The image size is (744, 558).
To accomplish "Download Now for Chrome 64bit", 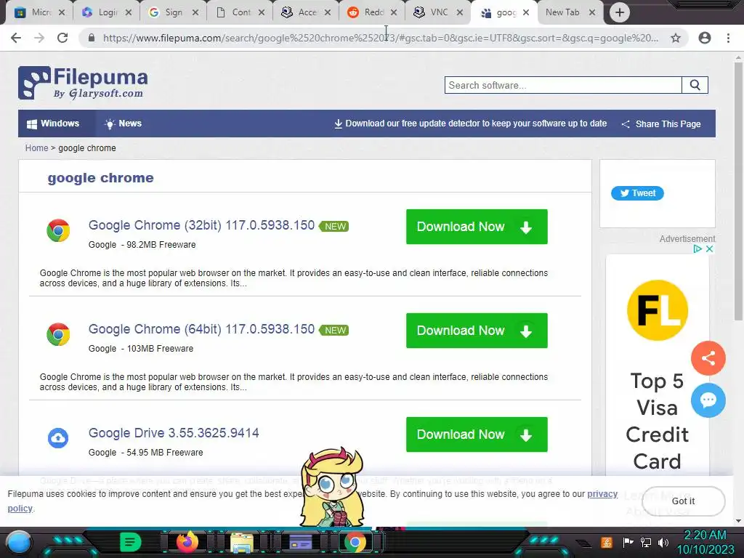I will 477,331.
